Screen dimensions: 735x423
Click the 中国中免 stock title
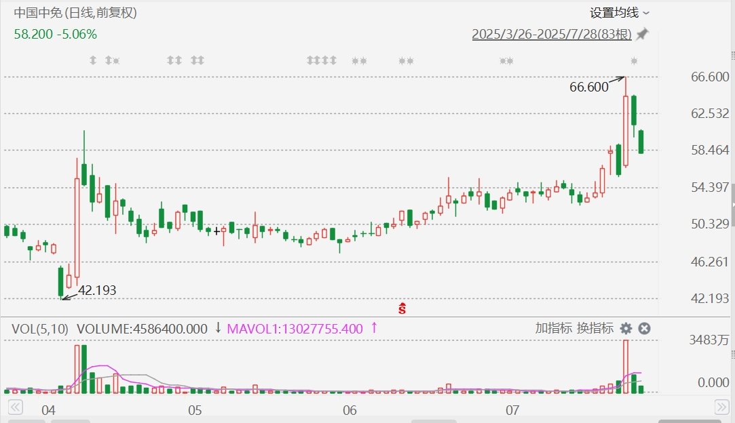75,13
